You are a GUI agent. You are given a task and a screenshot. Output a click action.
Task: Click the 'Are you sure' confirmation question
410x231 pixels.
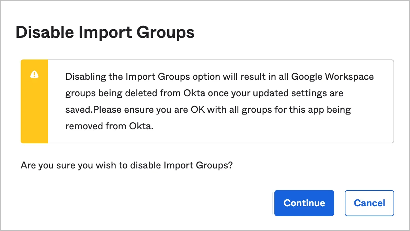127,165
